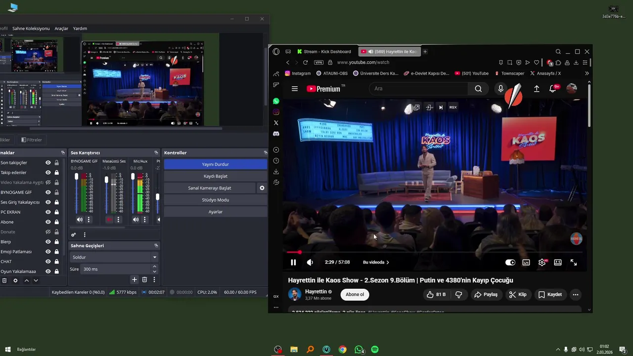
Task: Unlock the Takip edenler source
Action: [x=56, y=173]
